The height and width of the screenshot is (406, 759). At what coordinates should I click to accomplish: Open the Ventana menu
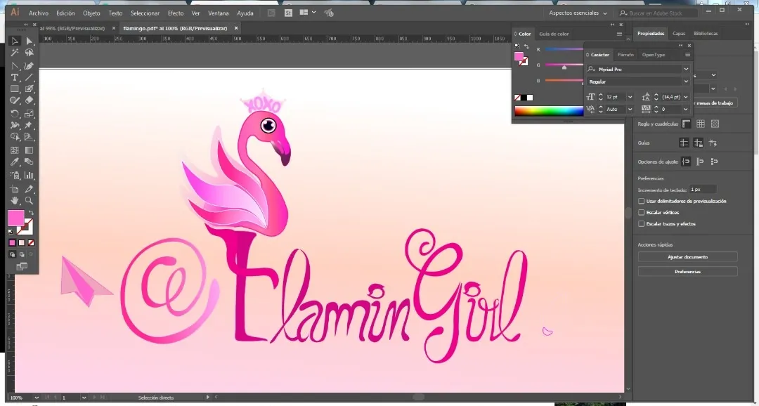(219, 13)
